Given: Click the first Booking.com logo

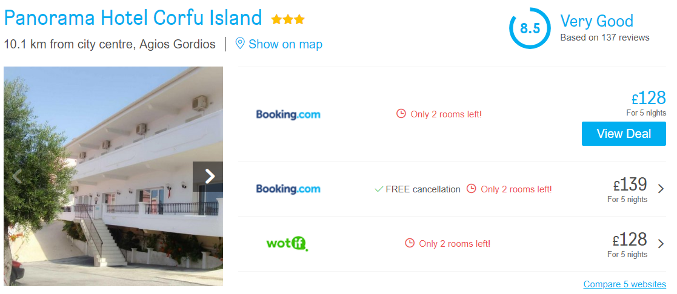Looking at the screenshot, I should 288,114.
